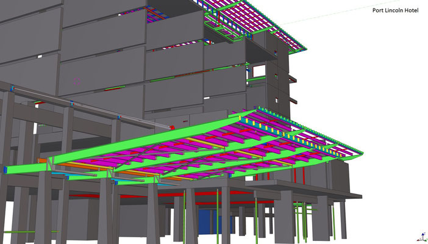Select the gray concrete slab ledge at right
This screenshot has width=428, height=244.
pyautogui.click(x=303, y=188)
